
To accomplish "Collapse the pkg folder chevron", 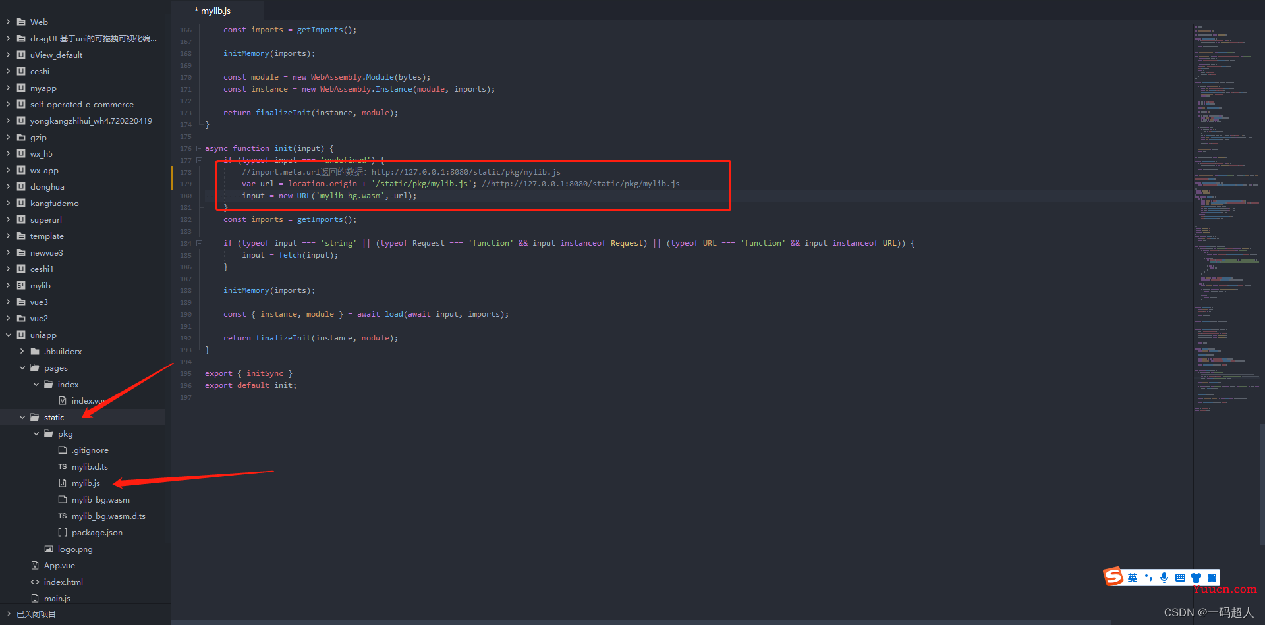I will (36, 433).
